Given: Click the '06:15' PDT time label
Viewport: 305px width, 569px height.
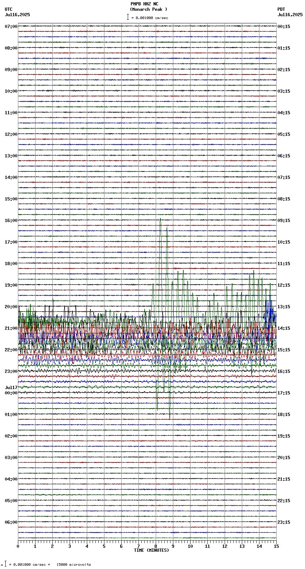Looking at the screenshot, I should click(284, 156).
